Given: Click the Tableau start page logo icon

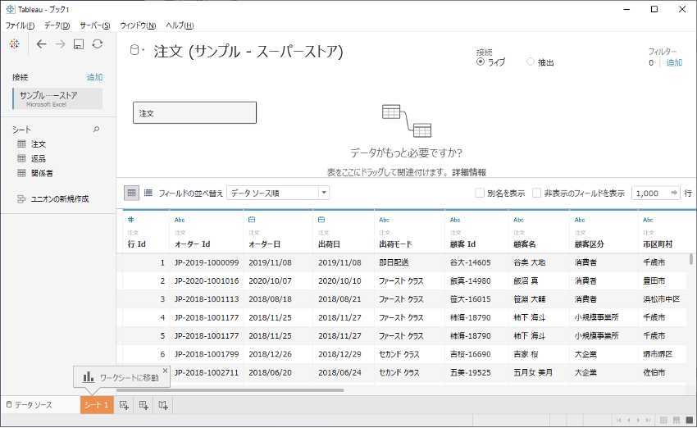Looking at the screenshot, I should [15, 44].
